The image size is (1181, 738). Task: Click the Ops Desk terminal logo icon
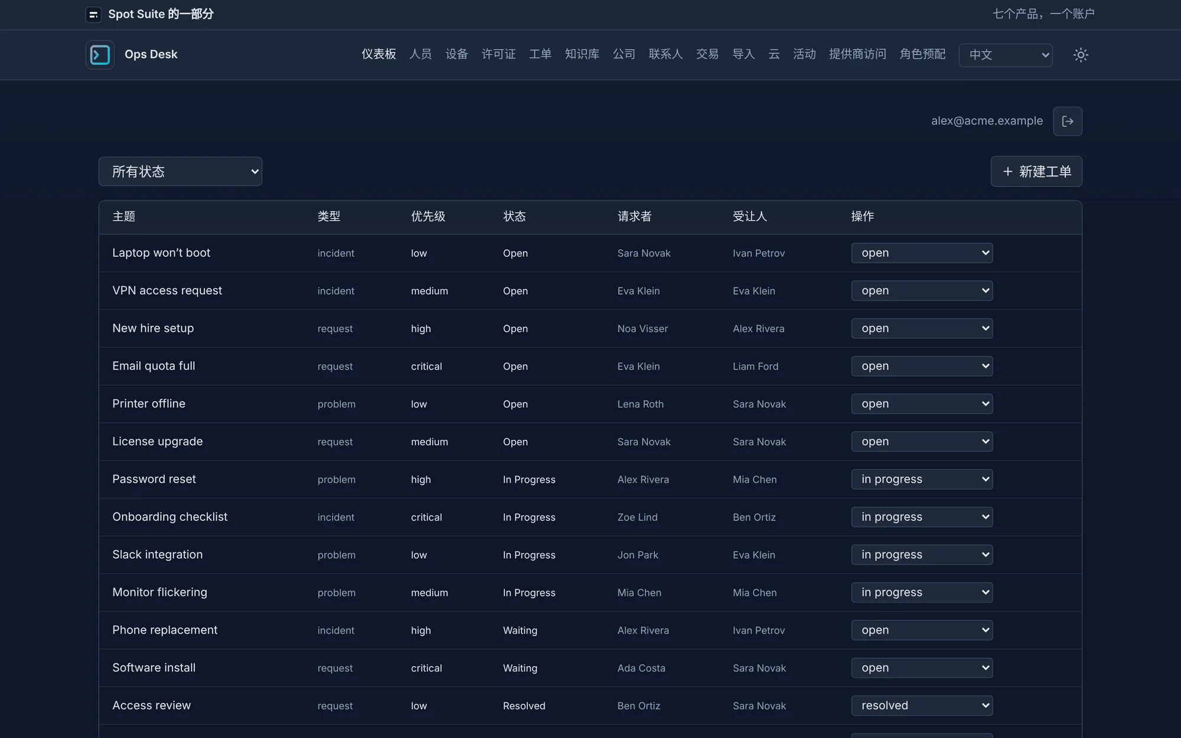tap(100, 55)
